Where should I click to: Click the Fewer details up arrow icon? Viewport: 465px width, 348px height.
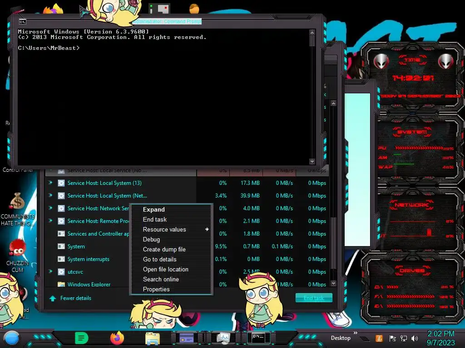53,298
